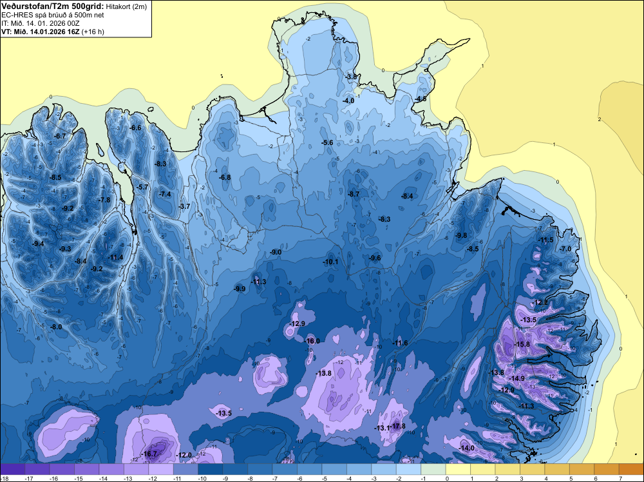Image resolution: width=644 pixels, height=482 pixels.
Task: Click the -11.6 temperature label
Action: pos(400,343)
